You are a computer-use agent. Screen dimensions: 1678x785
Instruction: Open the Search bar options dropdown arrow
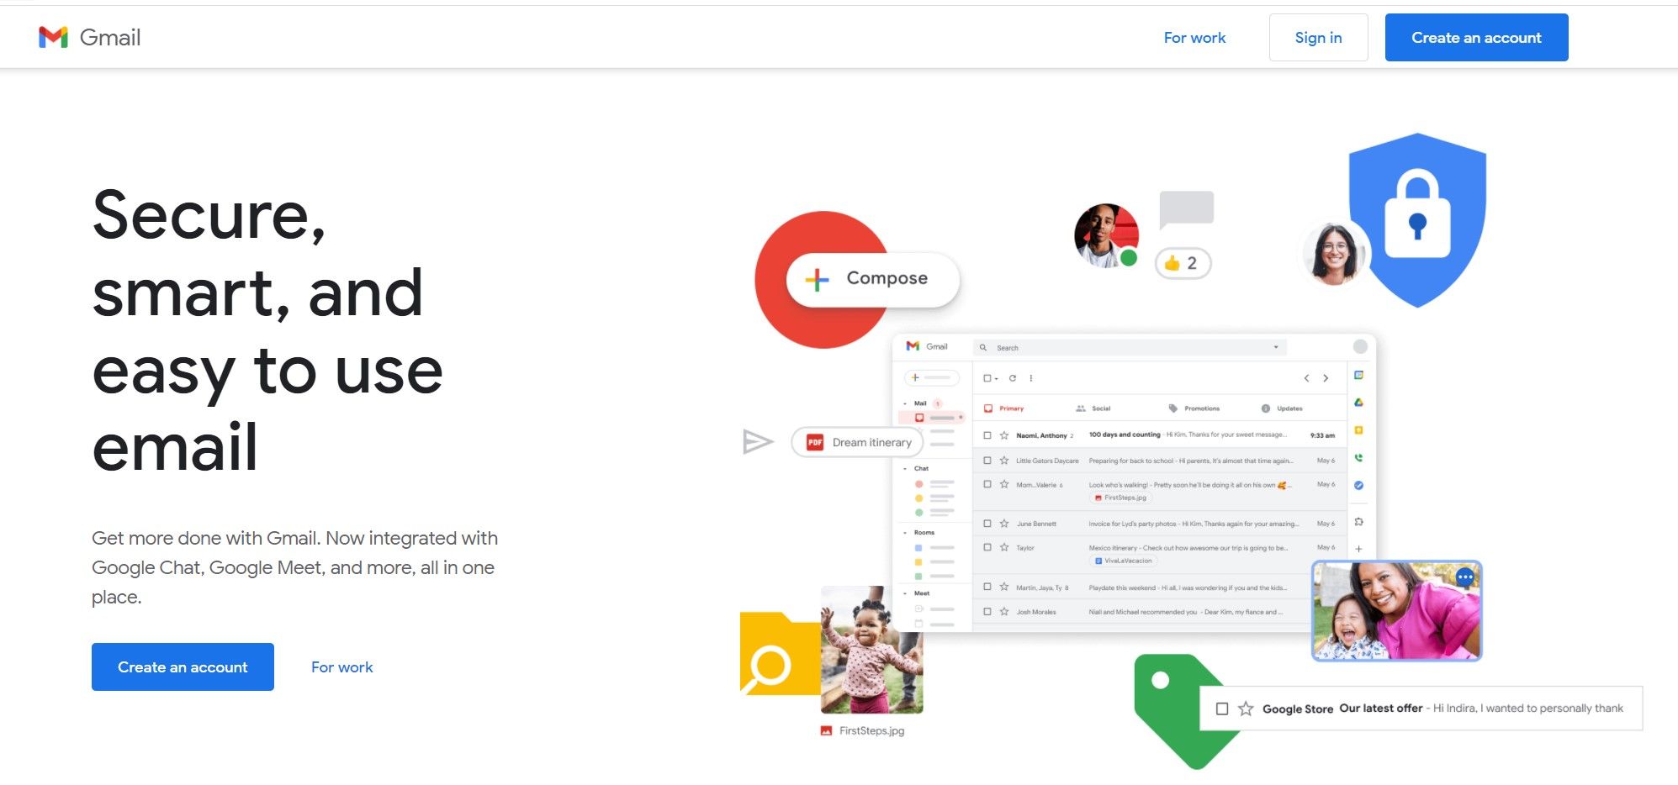point(1276,347)
